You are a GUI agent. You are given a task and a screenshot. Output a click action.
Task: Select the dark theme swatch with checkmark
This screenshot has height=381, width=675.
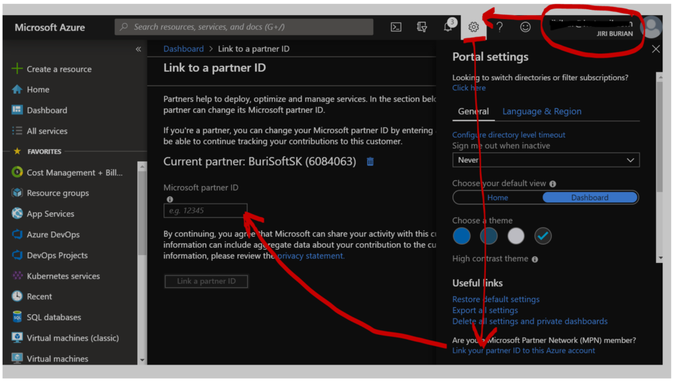[x=543, y=237]
